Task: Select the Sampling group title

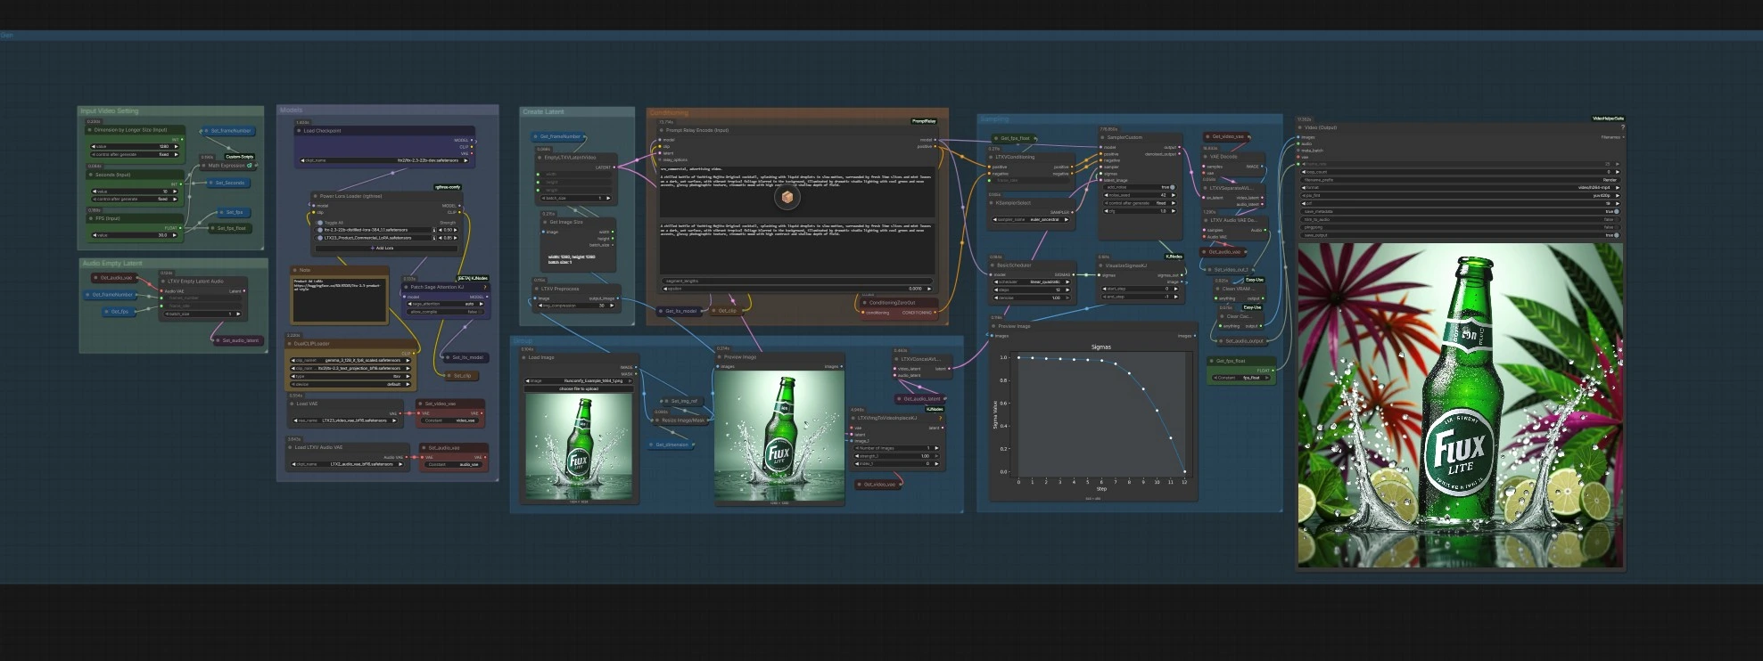Action: (994, 119)
